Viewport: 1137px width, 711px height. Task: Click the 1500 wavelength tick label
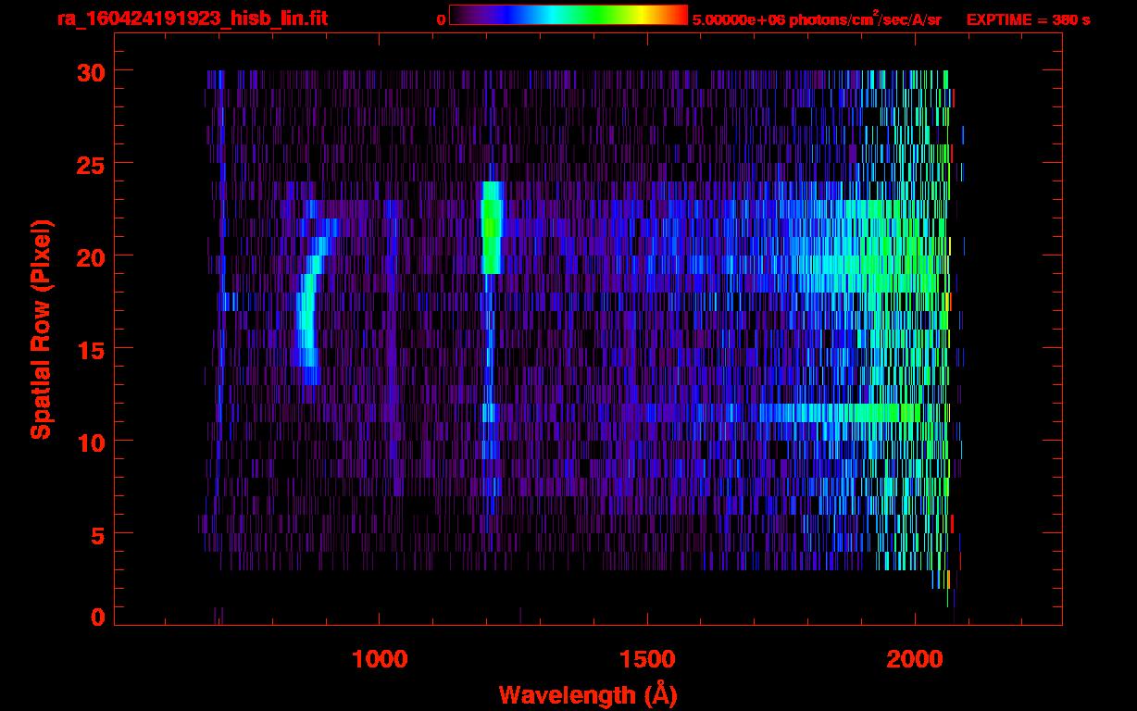coord(646,659)
